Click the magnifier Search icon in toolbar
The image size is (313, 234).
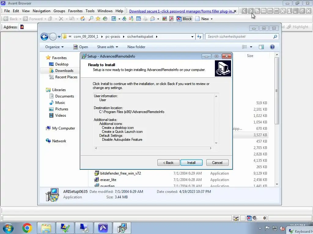point(91,19)
